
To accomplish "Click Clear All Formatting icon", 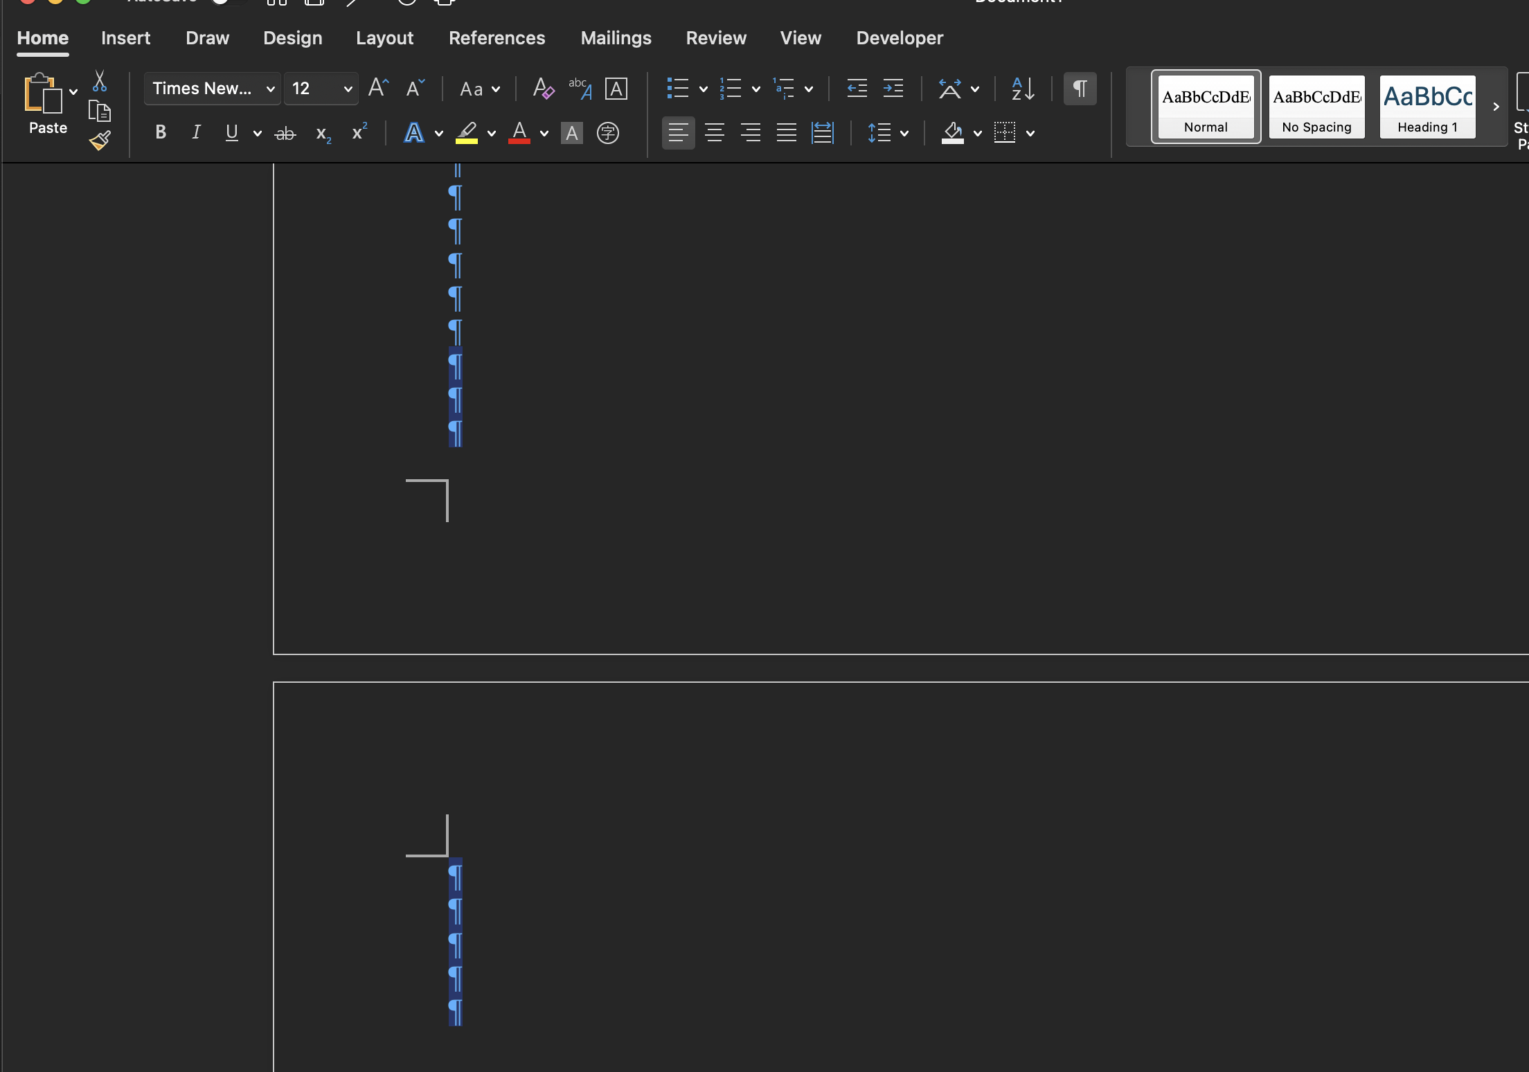I will coord(543,89).
